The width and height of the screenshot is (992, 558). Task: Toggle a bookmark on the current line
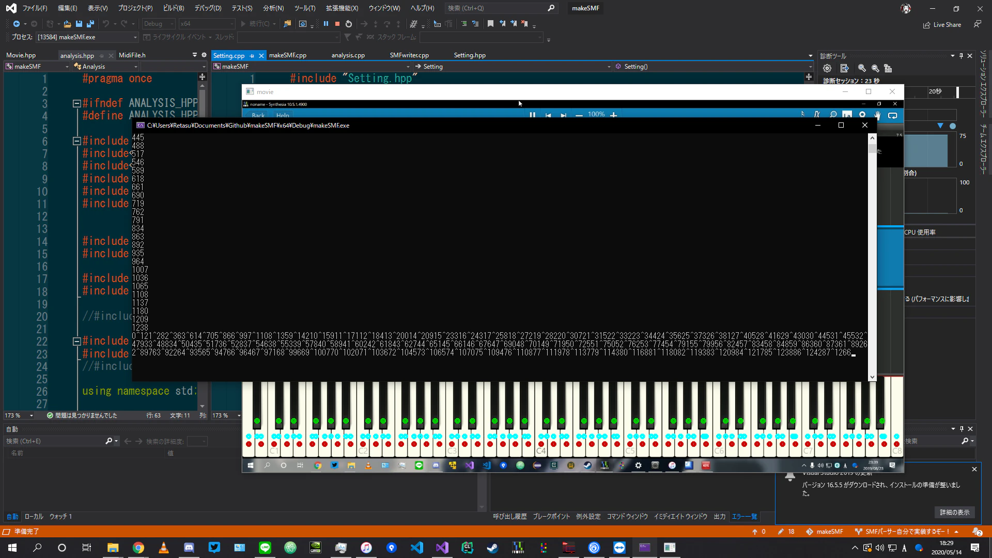click(x=491, y=24)
